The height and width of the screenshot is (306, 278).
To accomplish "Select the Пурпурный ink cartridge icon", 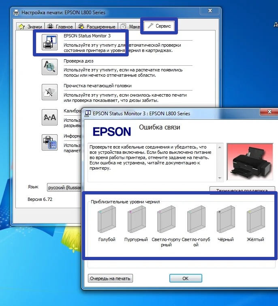I will click(137, 219).
